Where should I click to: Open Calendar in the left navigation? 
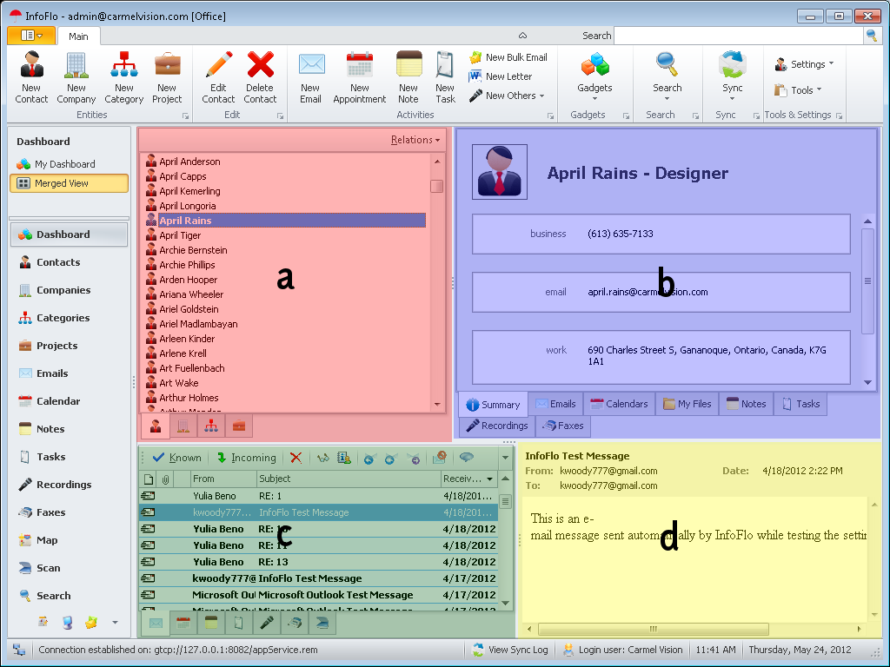pos(58,401)
